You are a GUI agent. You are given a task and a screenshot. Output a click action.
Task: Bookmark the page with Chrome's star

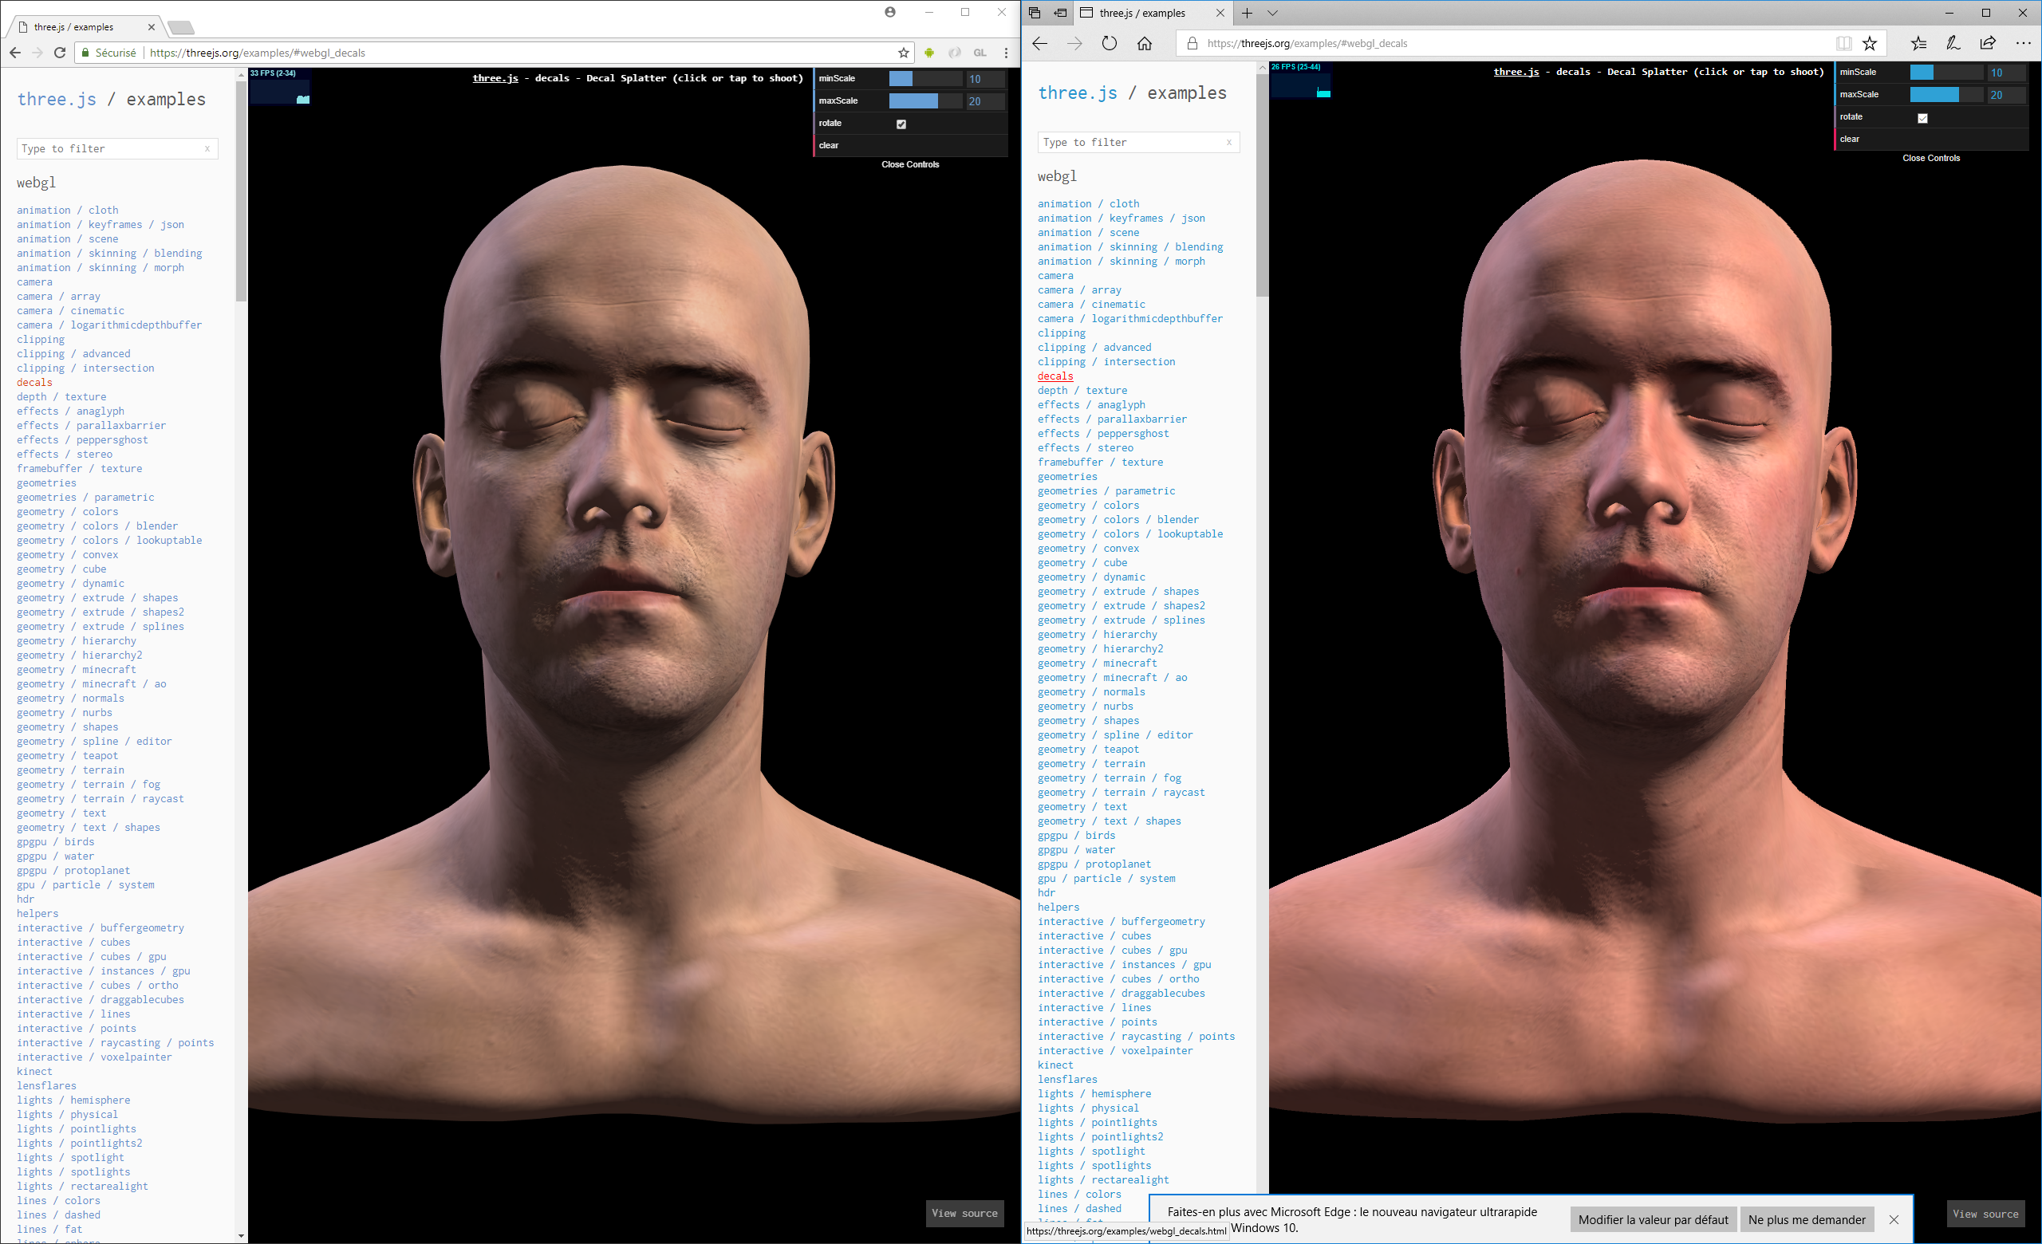[902, 52]
